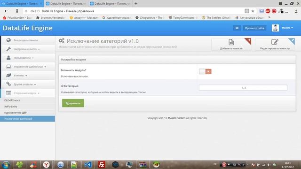Image resolution: width=301 pixels, height=169 pixels.
Task: Open Yandex Browser from taskbar
Action: (46, 165)
